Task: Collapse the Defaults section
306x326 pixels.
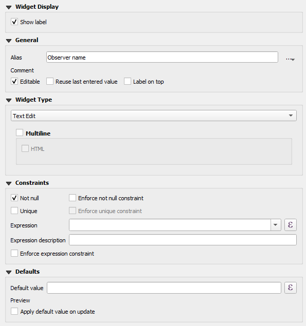Action: (x=9, y=272)
